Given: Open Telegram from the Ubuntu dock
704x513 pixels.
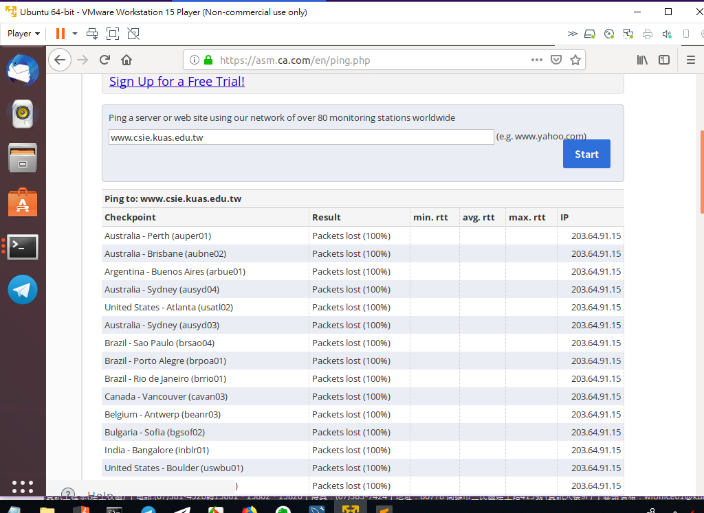Looking at the screenshot, I should [x=23, y=290].
